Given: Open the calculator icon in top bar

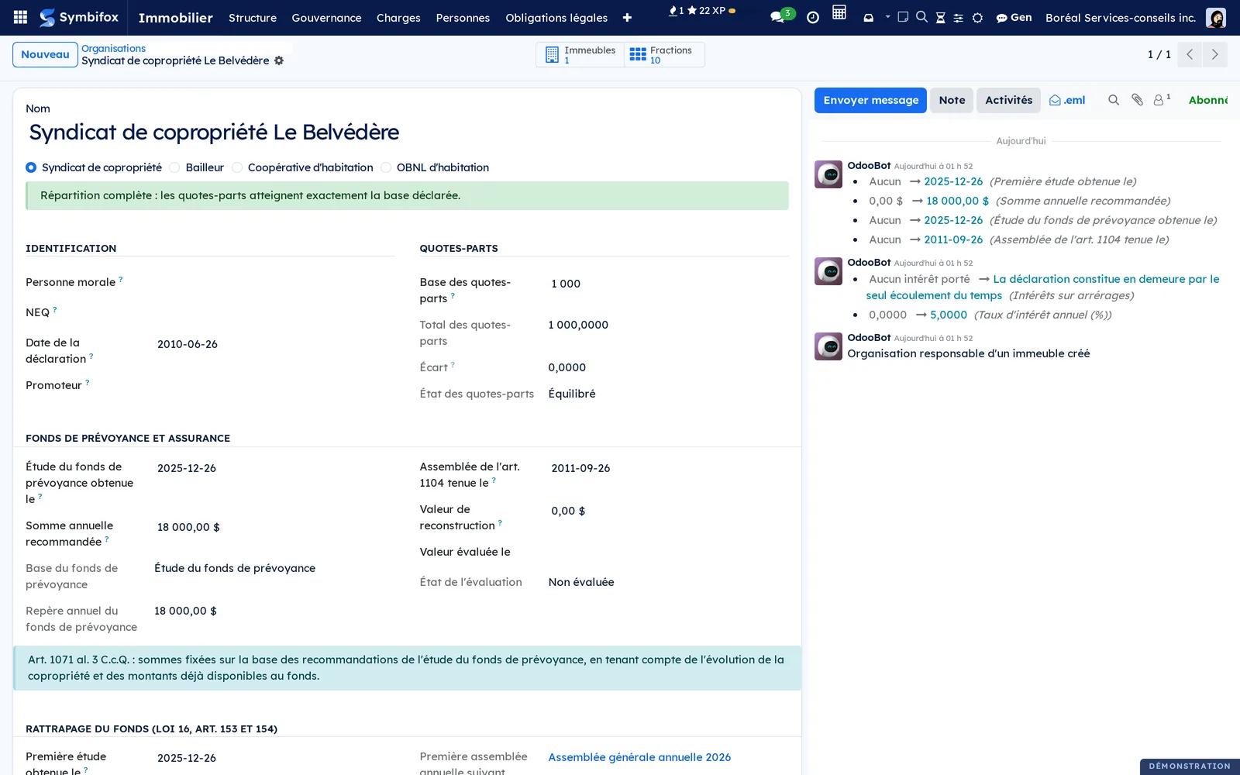Looking at the screenshot, I should [x=839, y=12].
